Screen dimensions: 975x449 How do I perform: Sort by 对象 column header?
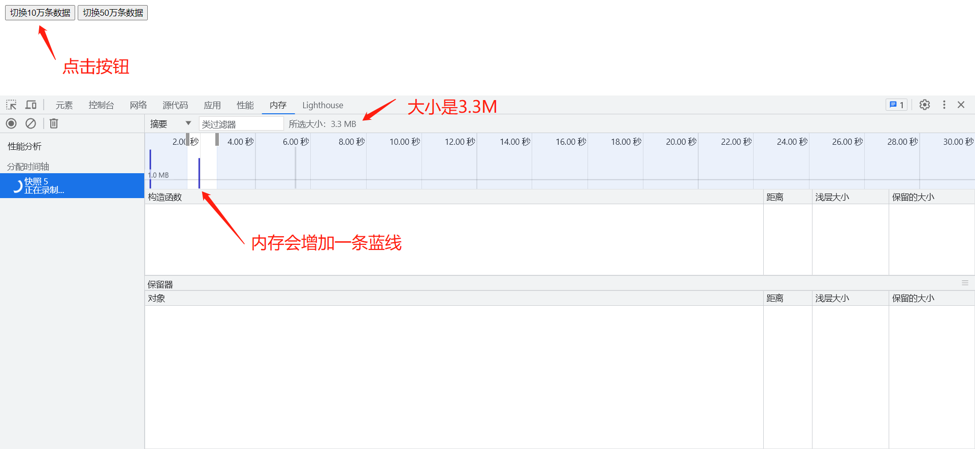point(454,298)
